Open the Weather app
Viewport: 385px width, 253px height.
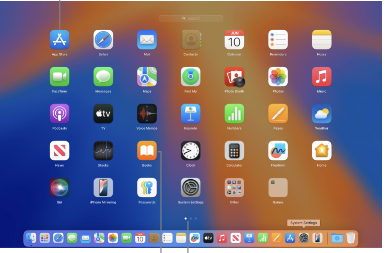point(322,114)
